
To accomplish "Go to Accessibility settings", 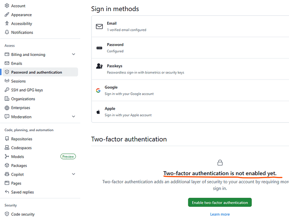I will 22,23.
